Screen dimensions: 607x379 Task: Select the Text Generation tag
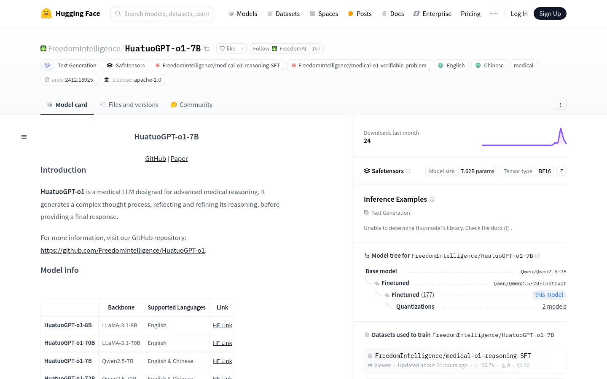point(70,65)
